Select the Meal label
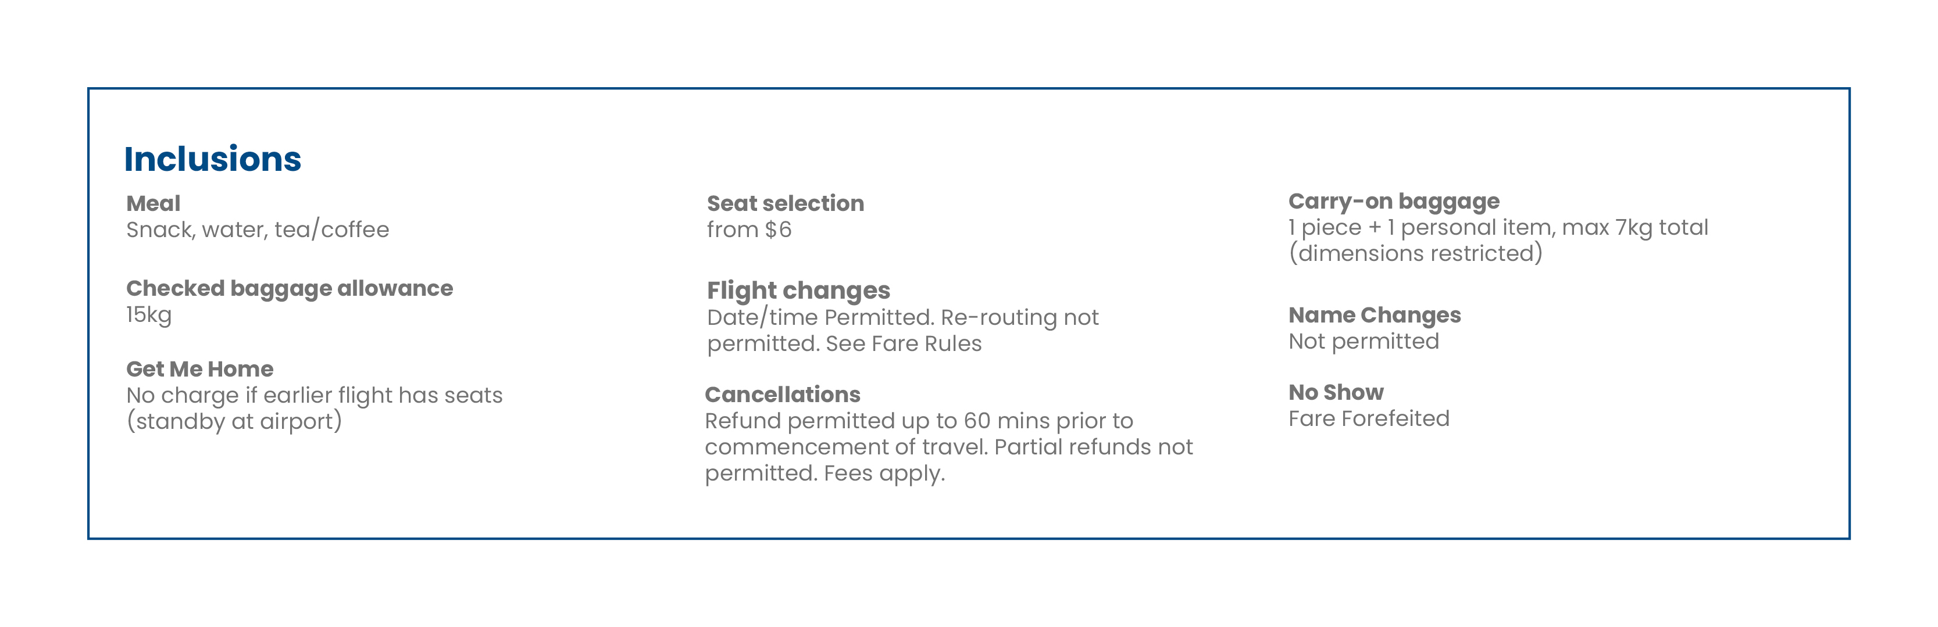 click(x=154, y=203)
